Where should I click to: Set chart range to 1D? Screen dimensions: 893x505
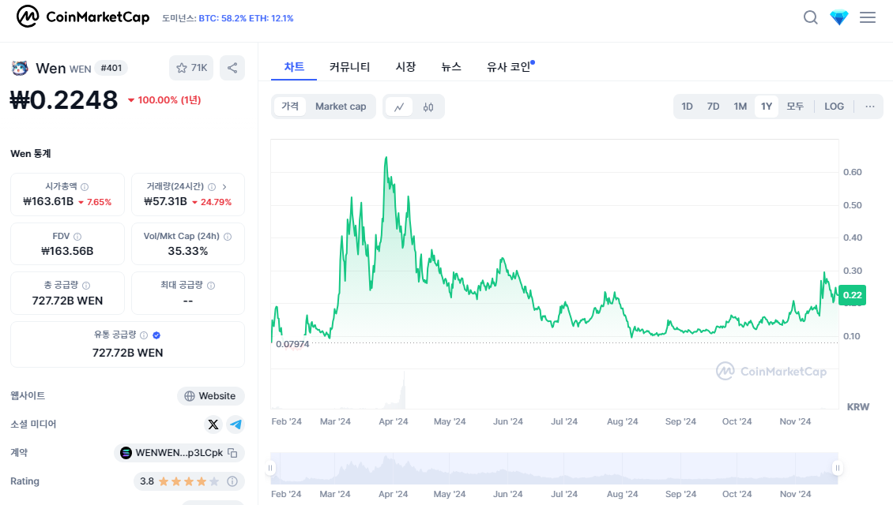pyautogui.click(x=687, y=107)
